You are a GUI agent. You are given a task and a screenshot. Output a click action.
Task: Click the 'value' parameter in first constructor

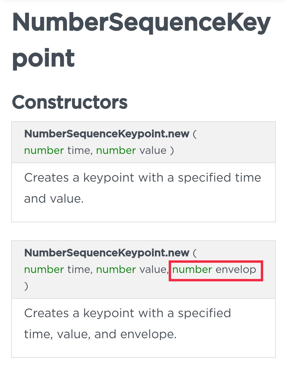click(153, 150)
